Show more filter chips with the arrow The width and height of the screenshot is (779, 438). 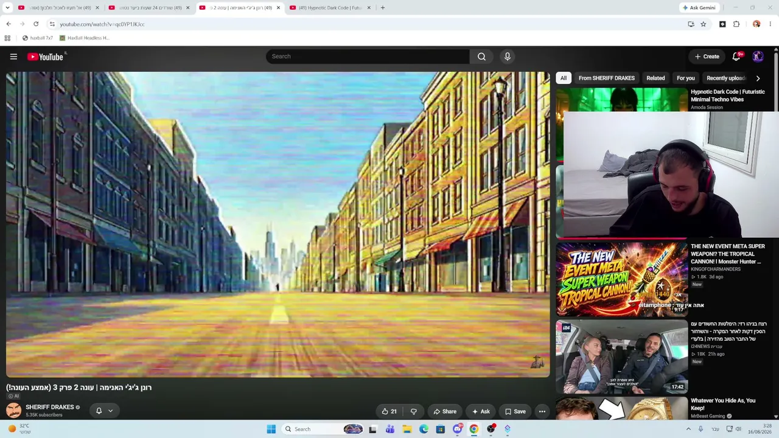758,78
